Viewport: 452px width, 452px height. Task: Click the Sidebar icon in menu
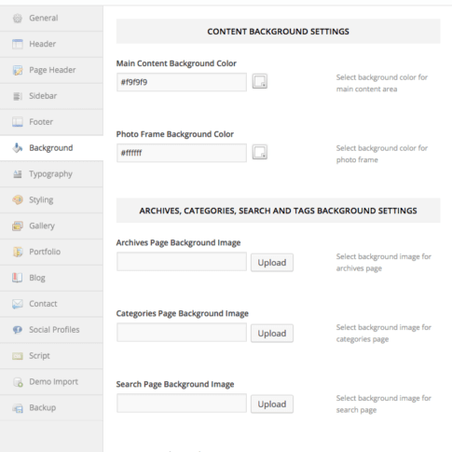[18, 96]
